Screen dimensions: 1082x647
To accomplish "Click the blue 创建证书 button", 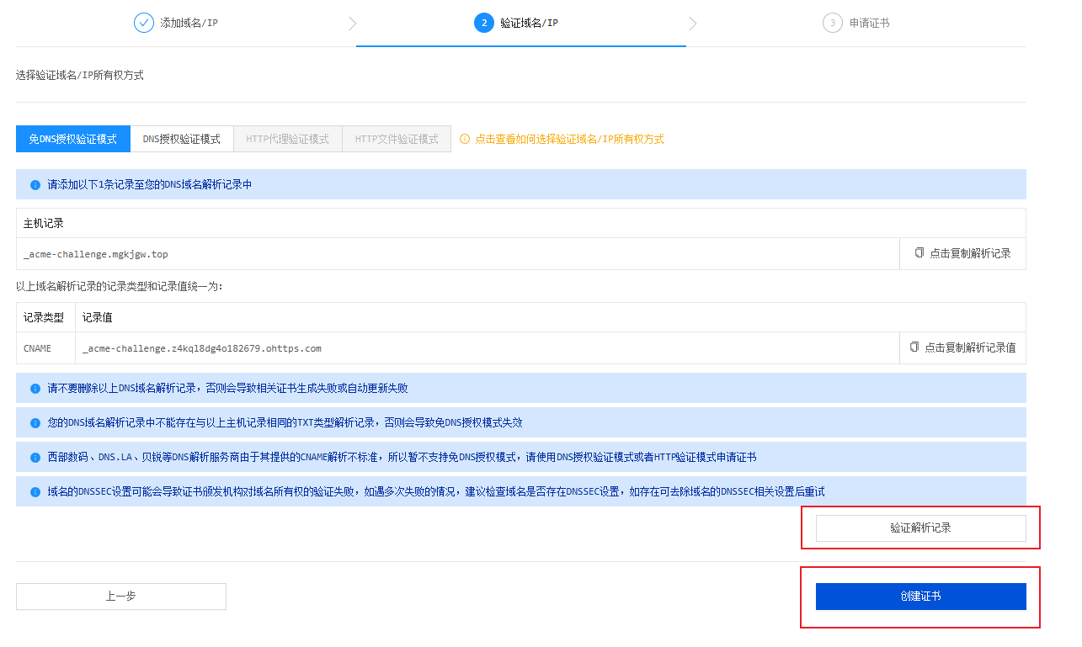I will [920, 597].
